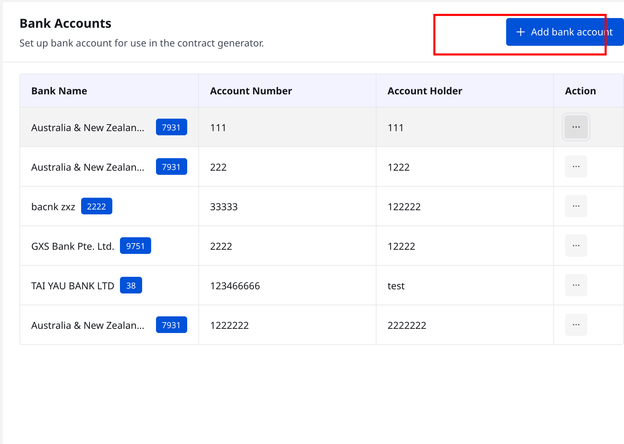
Task: Select the TAI YAU BANK LTD name
Action: coord(73,286)
